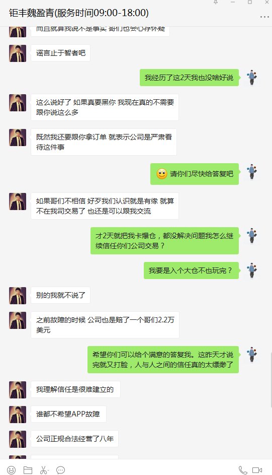272x475 pixels.
Task: Click my avatar beside '我经历了这2天我也没啥好说'
Action: click(x=251, y=78)
